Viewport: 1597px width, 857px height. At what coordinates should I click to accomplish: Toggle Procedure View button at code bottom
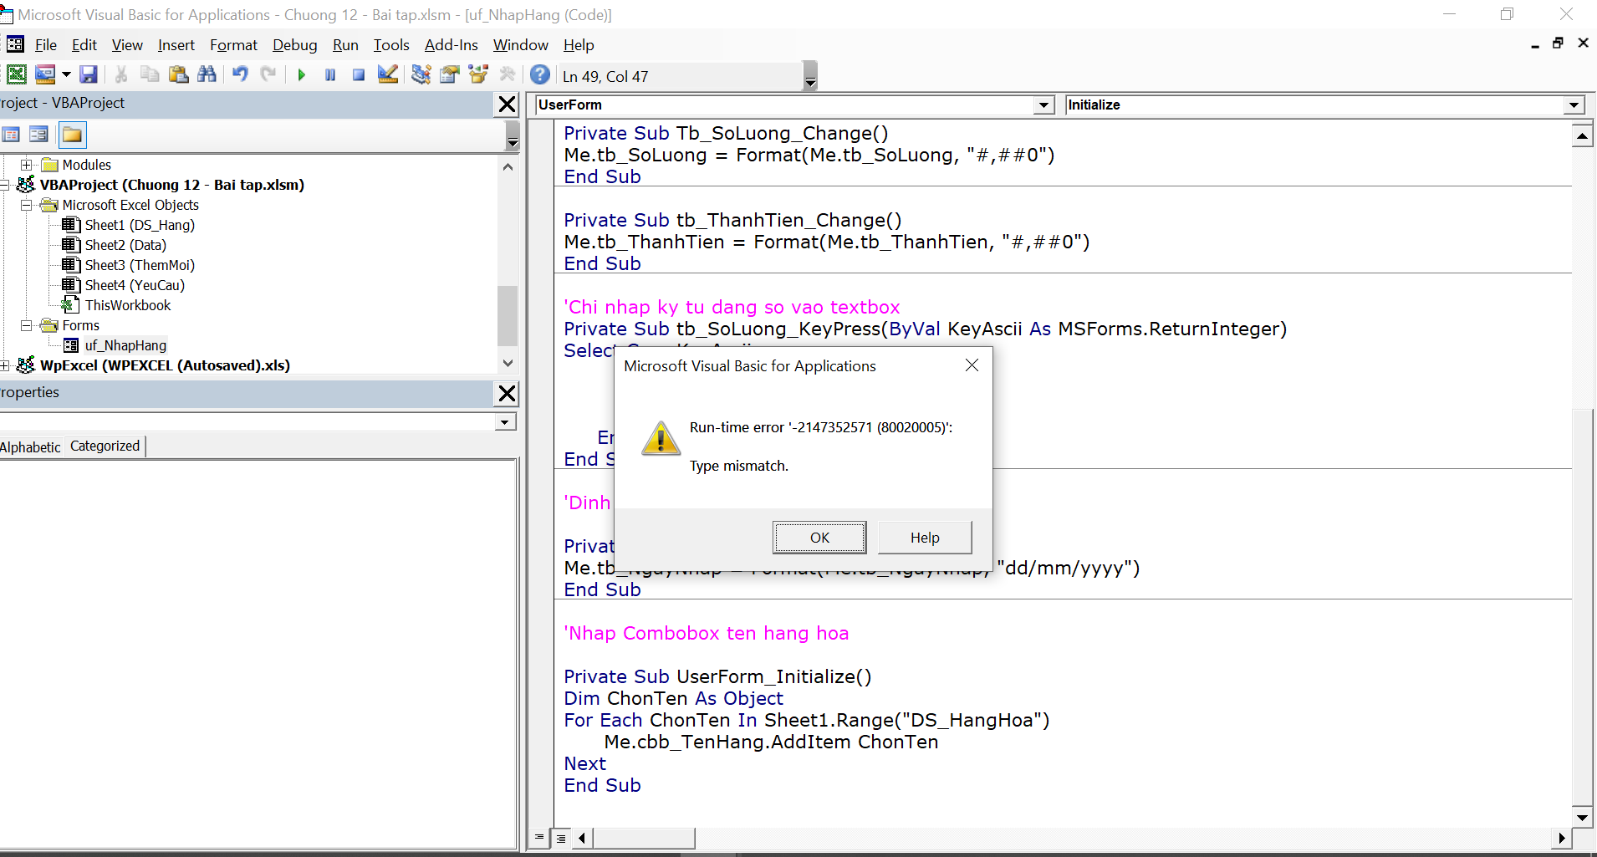click(x=539, y=837)
